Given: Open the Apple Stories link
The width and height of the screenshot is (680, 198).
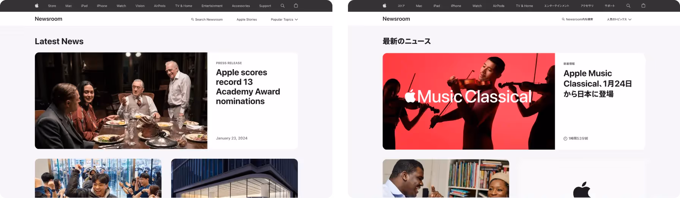Looking at the screenshot, I should (247, 20).
